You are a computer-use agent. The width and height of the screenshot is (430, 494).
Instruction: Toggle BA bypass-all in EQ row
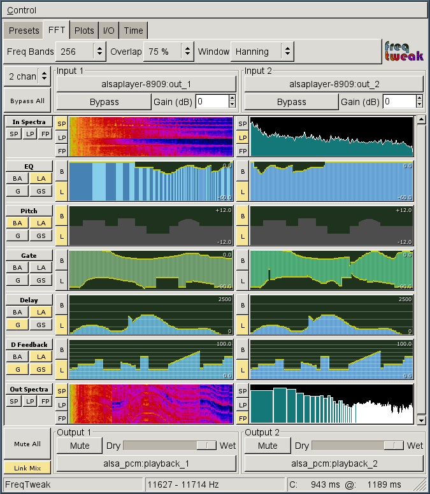click(17, 179)
